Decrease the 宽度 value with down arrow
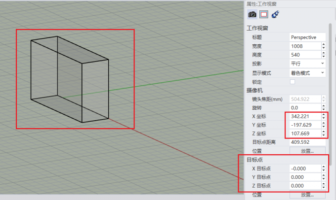Image resolution: width=336 pixels, height=200 pixels. pos(324,48)
